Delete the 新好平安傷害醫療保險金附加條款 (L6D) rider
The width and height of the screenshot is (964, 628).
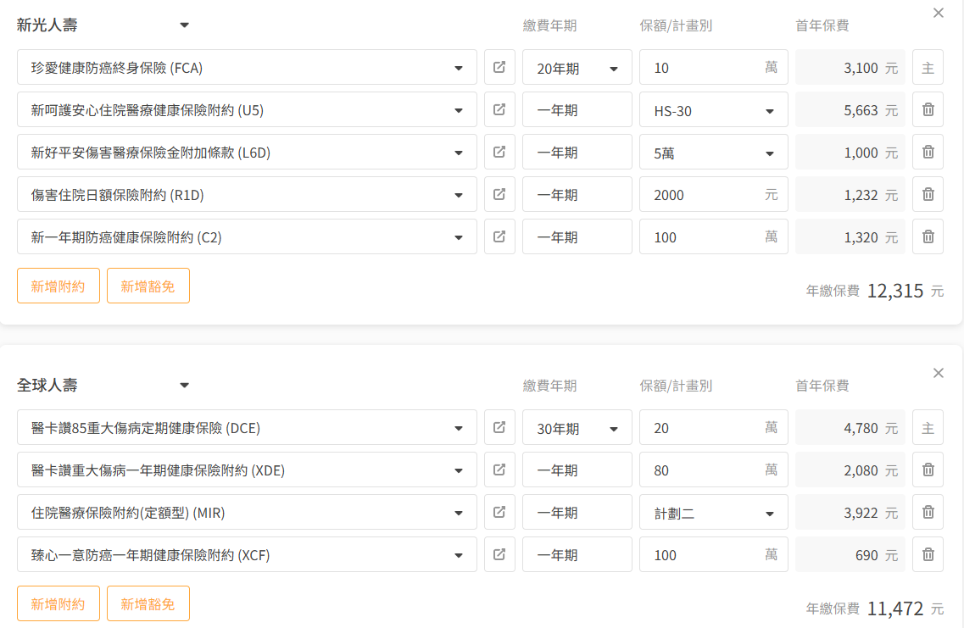[x=928, y=152]
